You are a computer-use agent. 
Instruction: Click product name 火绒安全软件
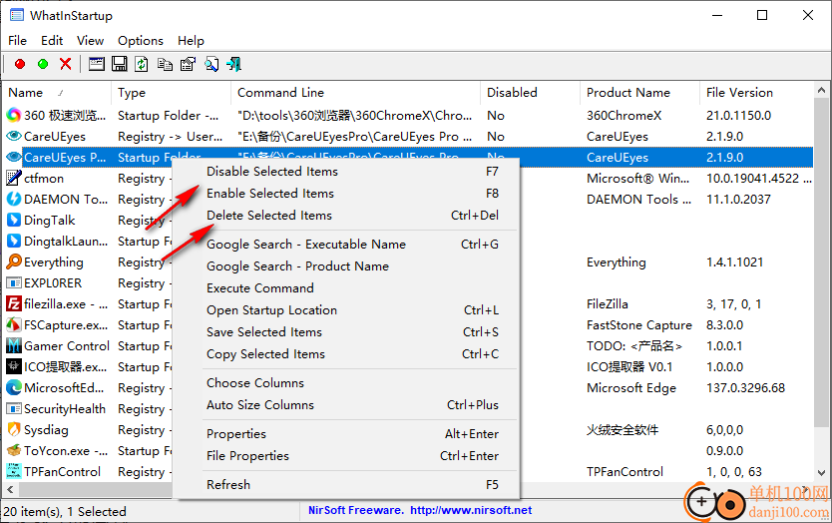pyautogui.click(x=623, y=429)
